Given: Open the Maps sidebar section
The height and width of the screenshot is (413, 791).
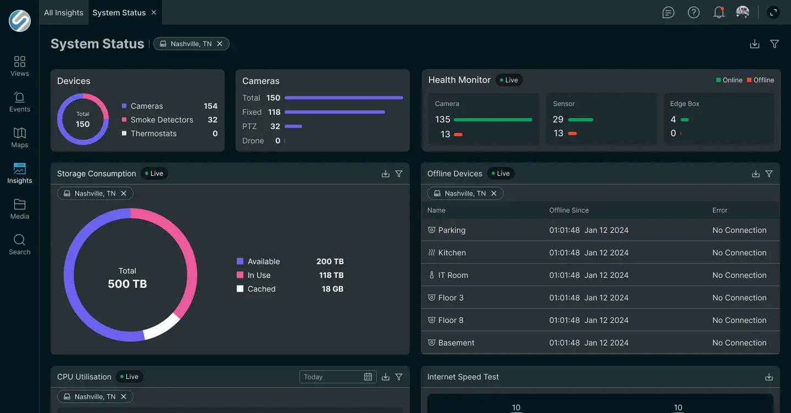Looking at the screenshot, I should point(20,137).
